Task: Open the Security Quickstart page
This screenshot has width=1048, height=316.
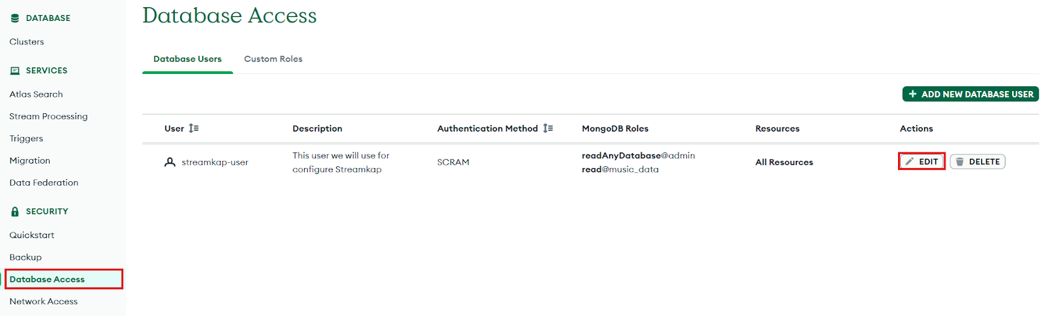Action: pyautogui.click(x=32, y=235)
